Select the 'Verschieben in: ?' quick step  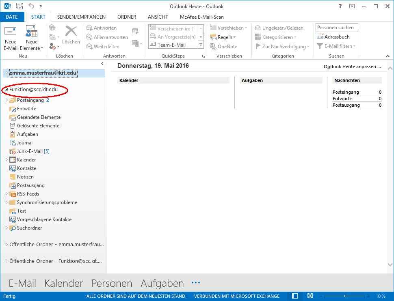point(173,29)
